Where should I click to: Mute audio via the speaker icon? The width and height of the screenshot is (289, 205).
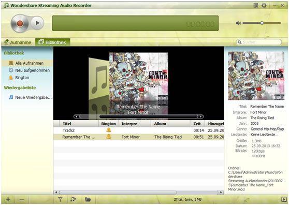pyautogui.click(x=238, y=23)
